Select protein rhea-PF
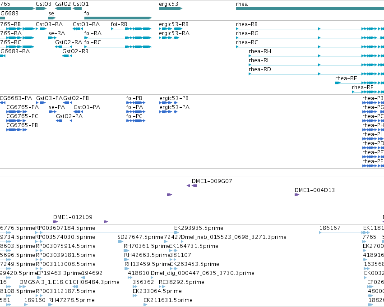384x307 pixels. (x=373, y=166)
